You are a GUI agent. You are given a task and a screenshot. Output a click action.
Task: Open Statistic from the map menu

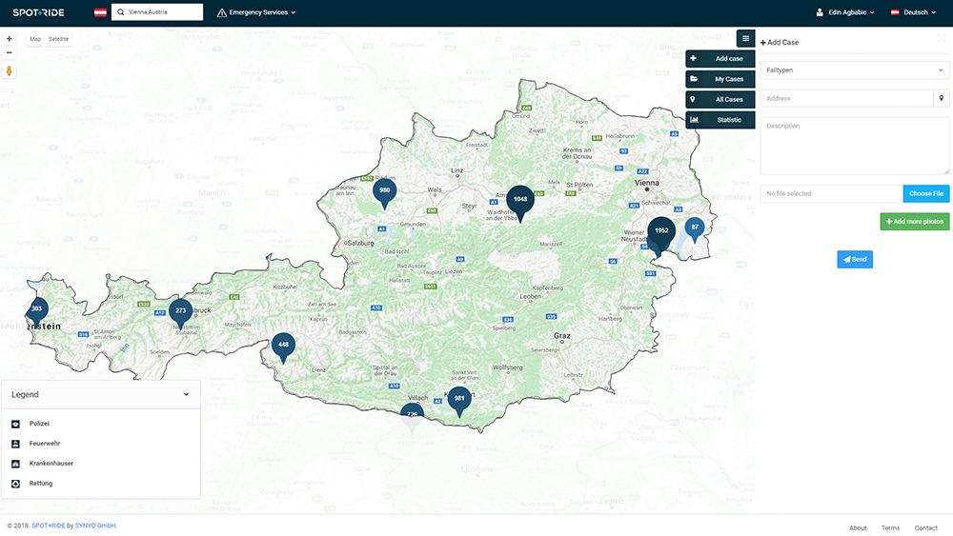pyautogui.click(x=720, y=120)
